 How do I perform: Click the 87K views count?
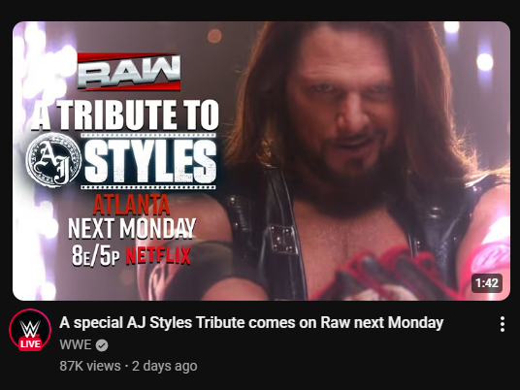click(x=90, y=366)
